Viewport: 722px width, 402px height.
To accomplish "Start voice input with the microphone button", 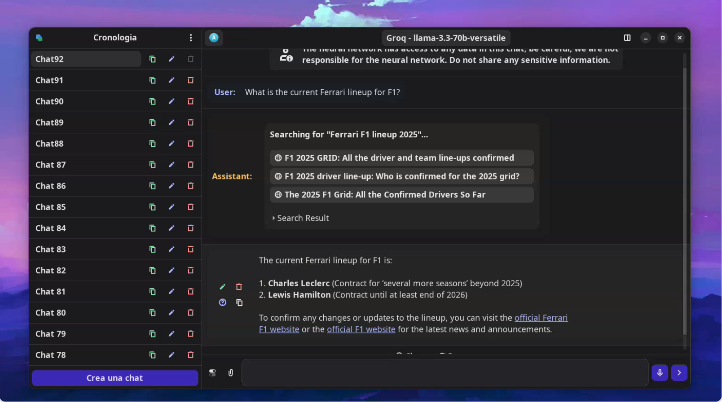I will 660,373.
